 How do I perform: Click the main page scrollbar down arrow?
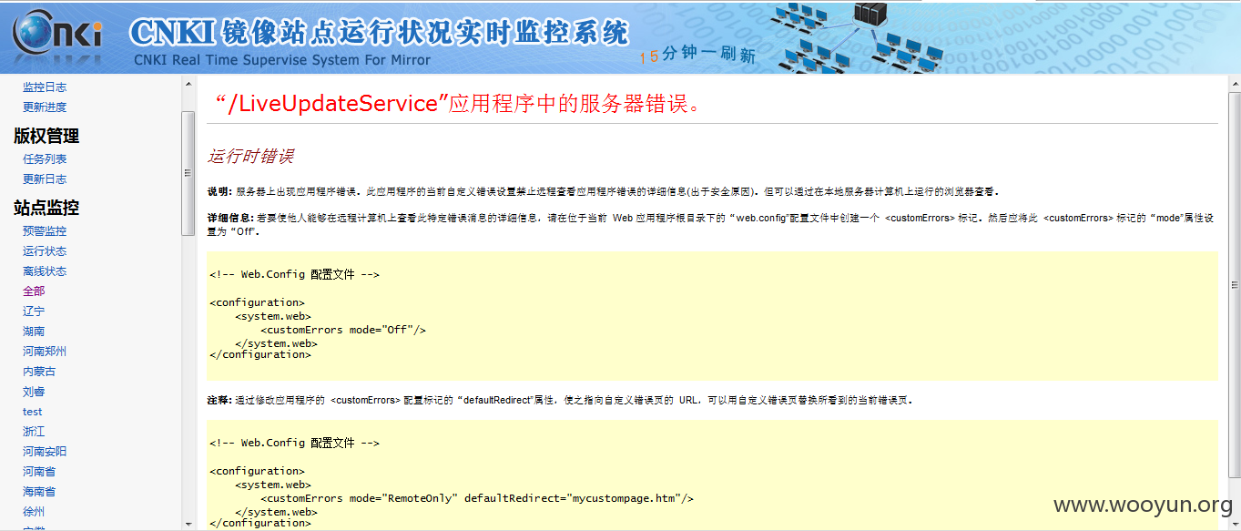click(1235, 524)
